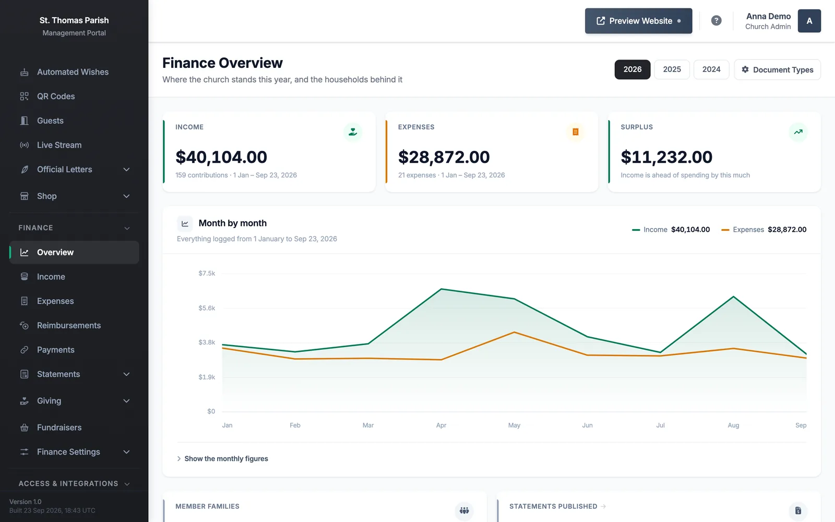Open Payments in the sidebar
Viewport: 835px width, 522px height.
[74, 350]
